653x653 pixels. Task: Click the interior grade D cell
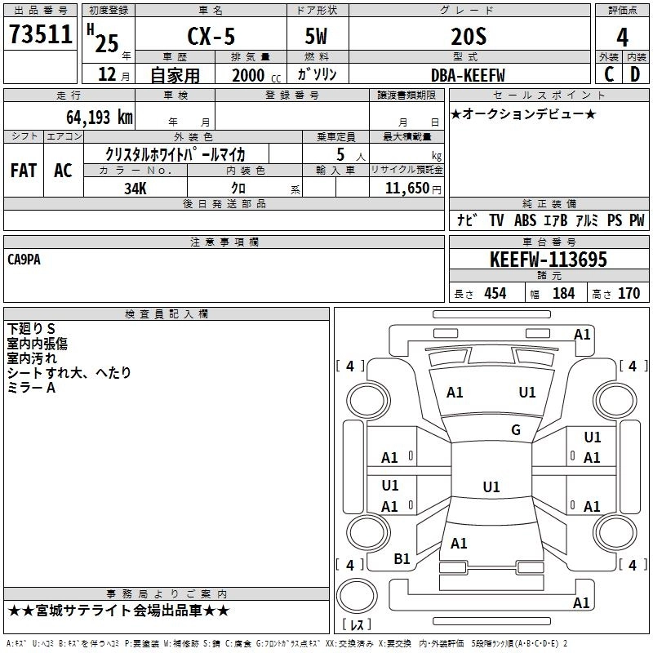pos(634,74)
